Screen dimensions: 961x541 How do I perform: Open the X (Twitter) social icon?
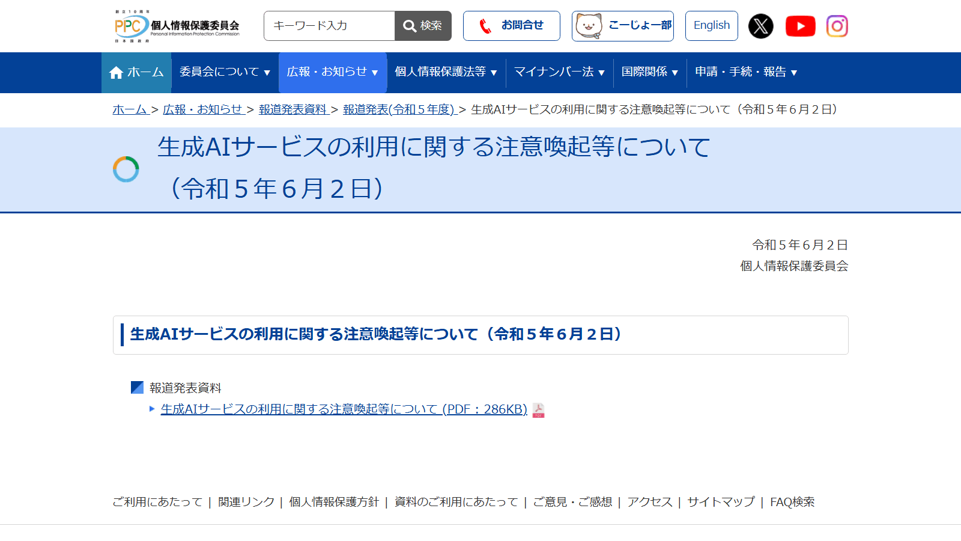pyautogui.click(x=760, y=26)
